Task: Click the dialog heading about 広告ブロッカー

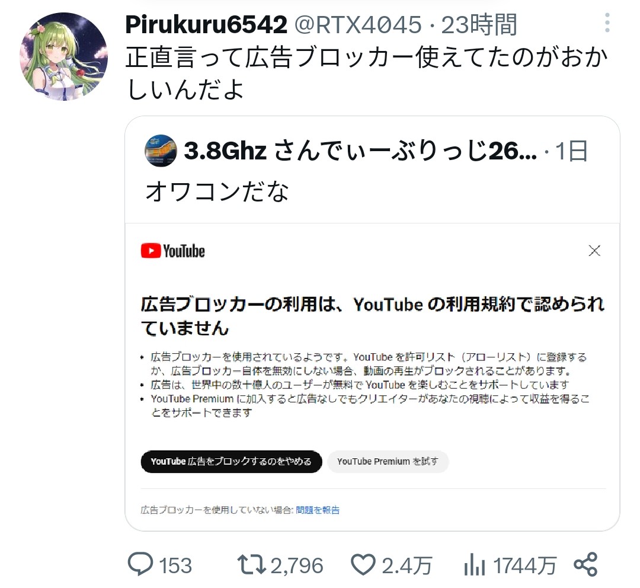Action: pos(373,316)
